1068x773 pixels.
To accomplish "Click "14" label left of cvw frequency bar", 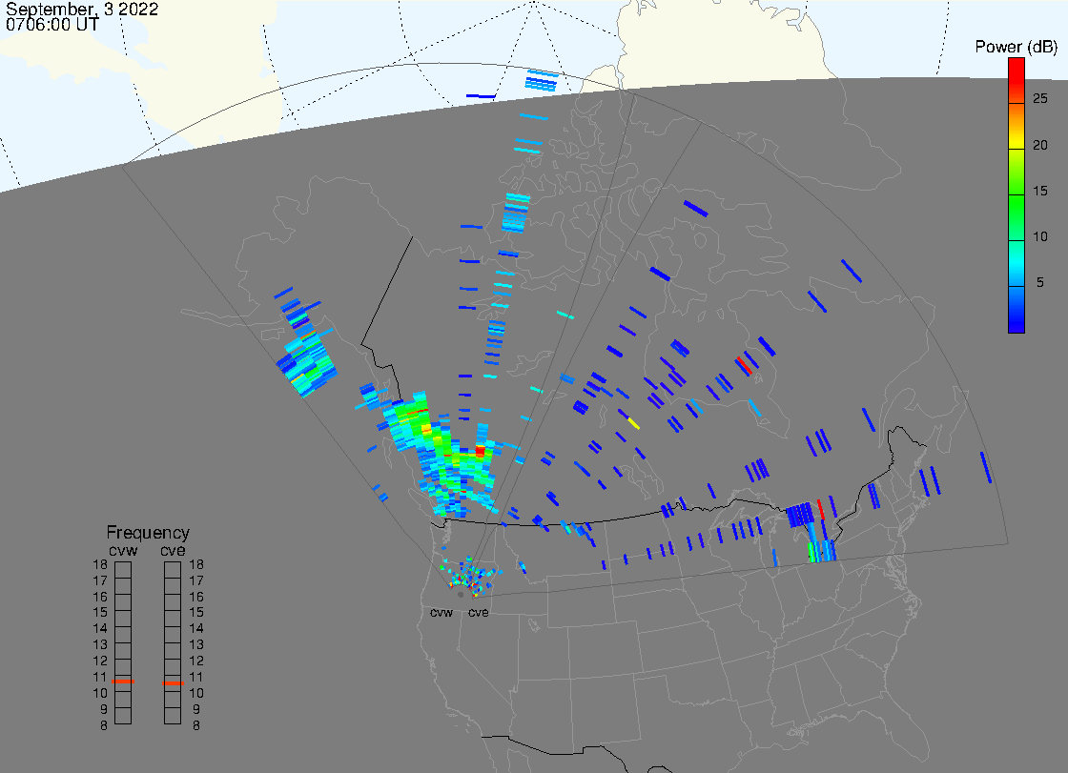I will [x=100, y=629].
